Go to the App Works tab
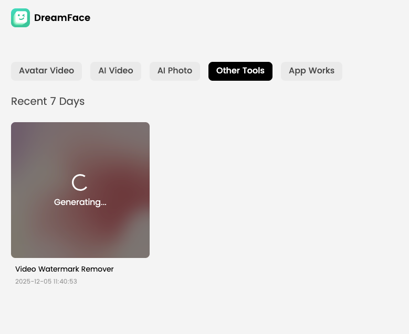Screen dimensions: 409x334 pyautogui.click(x=311, y=71)
